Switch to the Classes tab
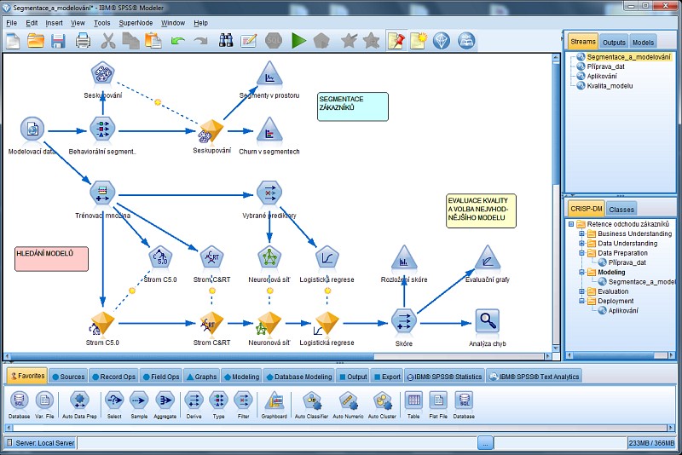The height and width of the screenshot is (455, 682). 621,210
